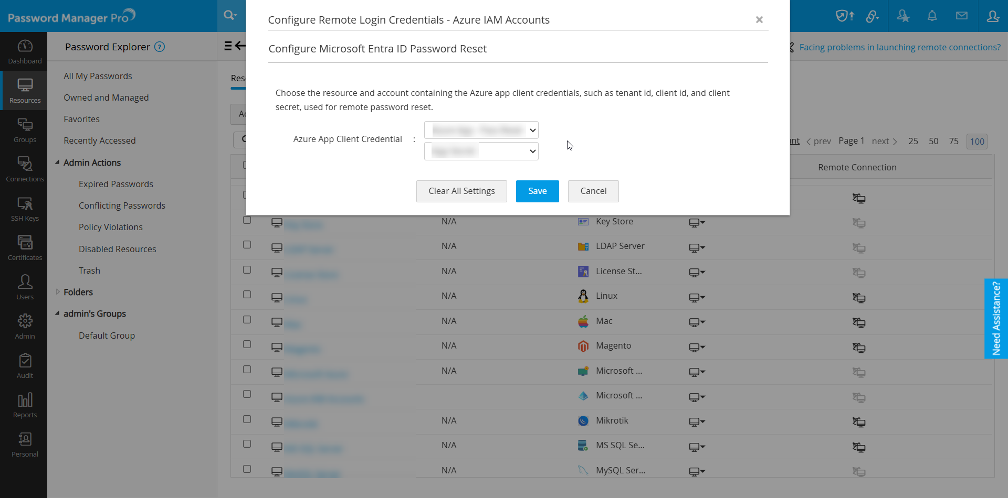Click the Linux penguin resource type icon
This screenshot has width=1008, height=498.
(x=583, y=296)
